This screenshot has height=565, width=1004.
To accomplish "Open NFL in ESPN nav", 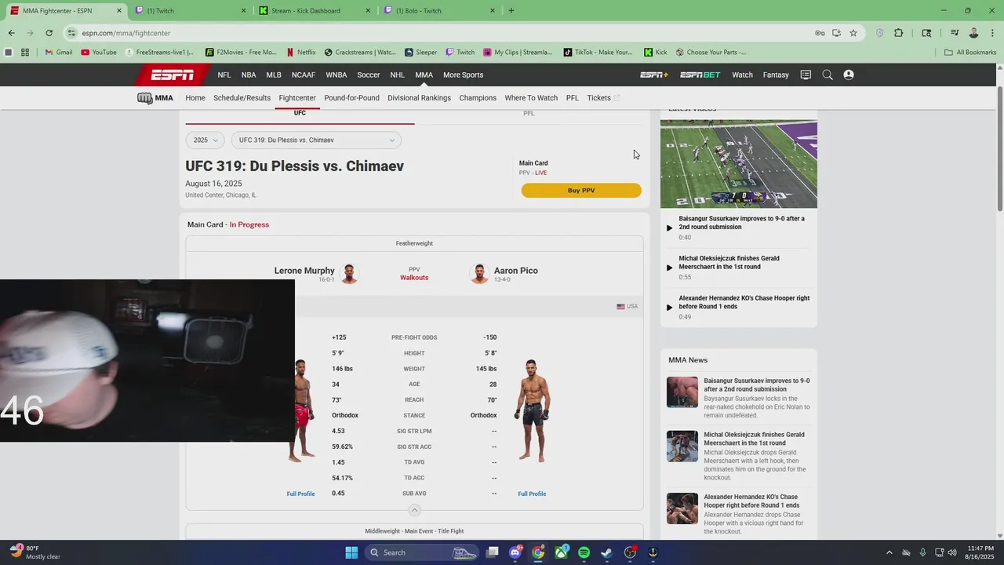I will [224, 75].
